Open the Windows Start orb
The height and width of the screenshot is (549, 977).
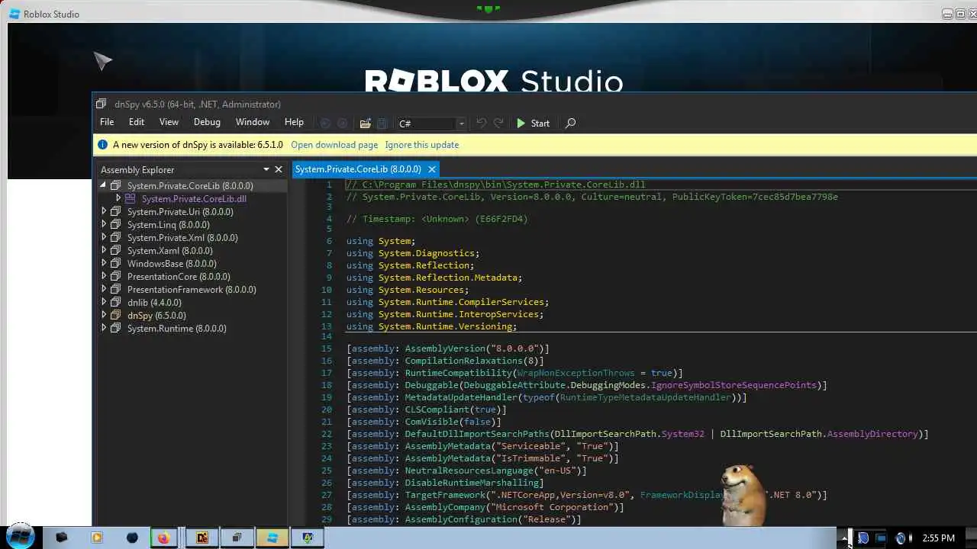point(21,536)
